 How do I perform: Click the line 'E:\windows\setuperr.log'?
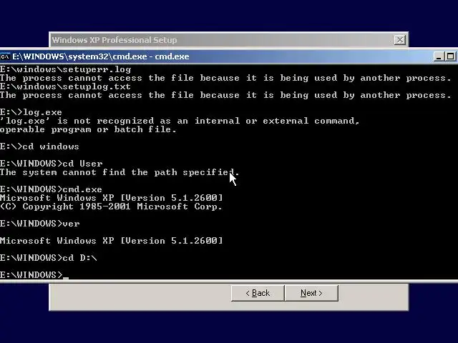(x=66, y=69)
